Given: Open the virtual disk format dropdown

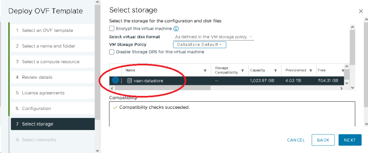Looking at the screenshot, I should pos(214,37).
